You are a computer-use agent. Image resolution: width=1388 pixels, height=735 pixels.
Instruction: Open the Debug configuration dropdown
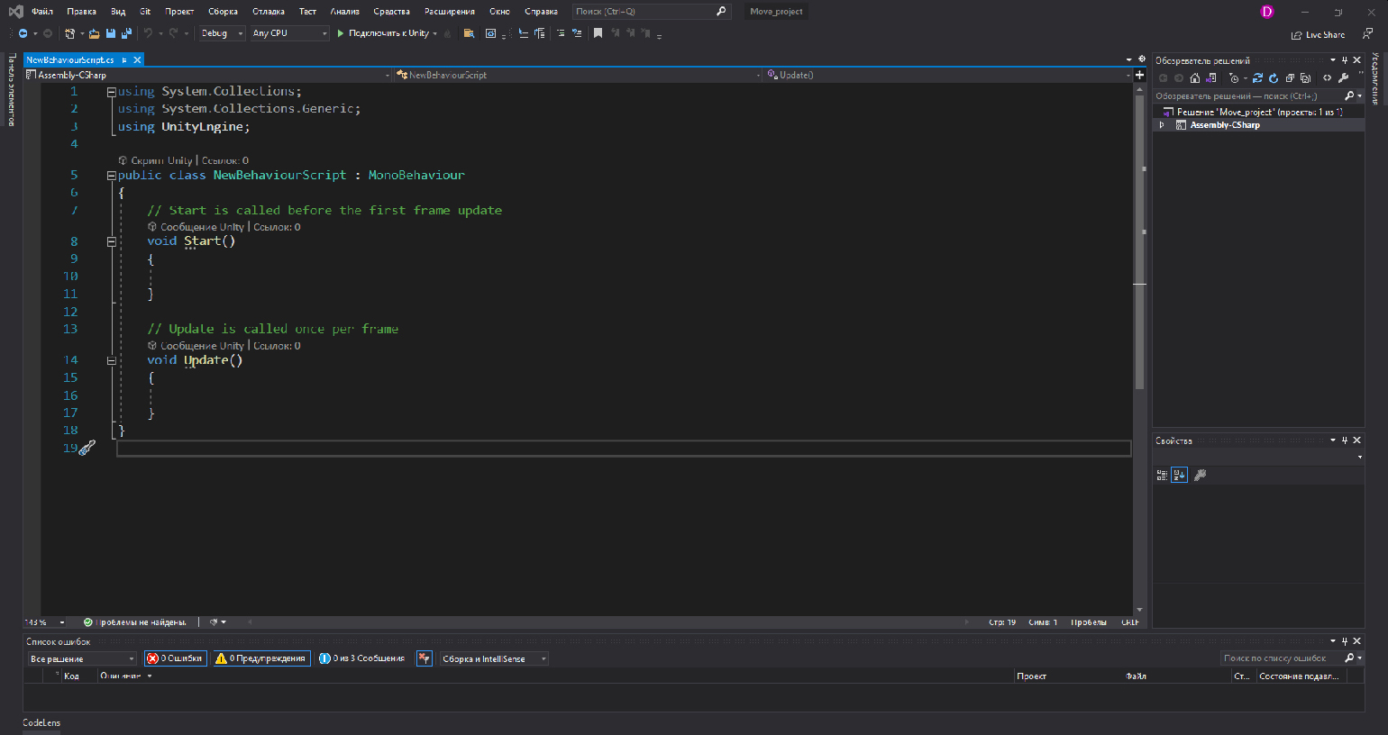[x=222, y=33]
